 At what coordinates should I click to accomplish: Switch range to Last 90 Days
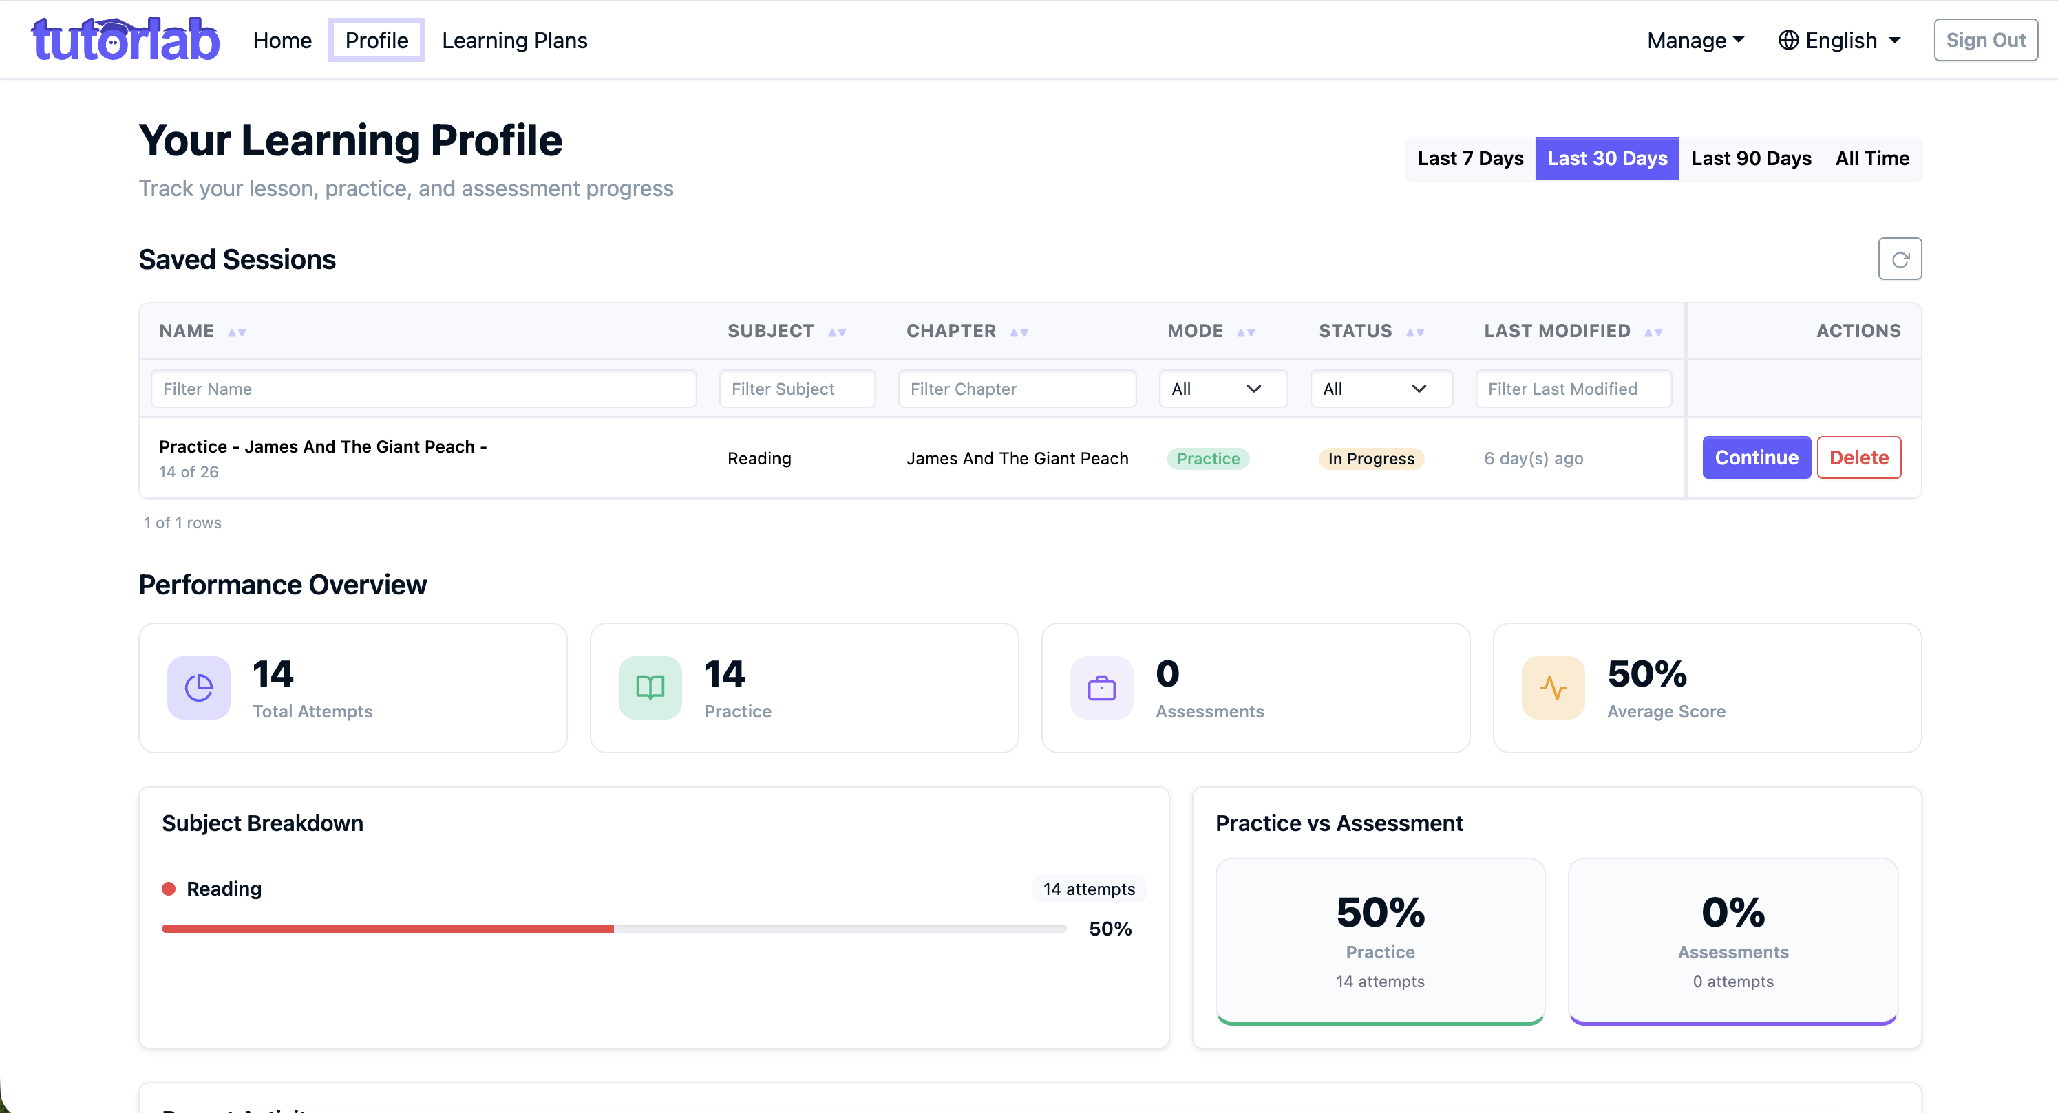(1750, 158)
